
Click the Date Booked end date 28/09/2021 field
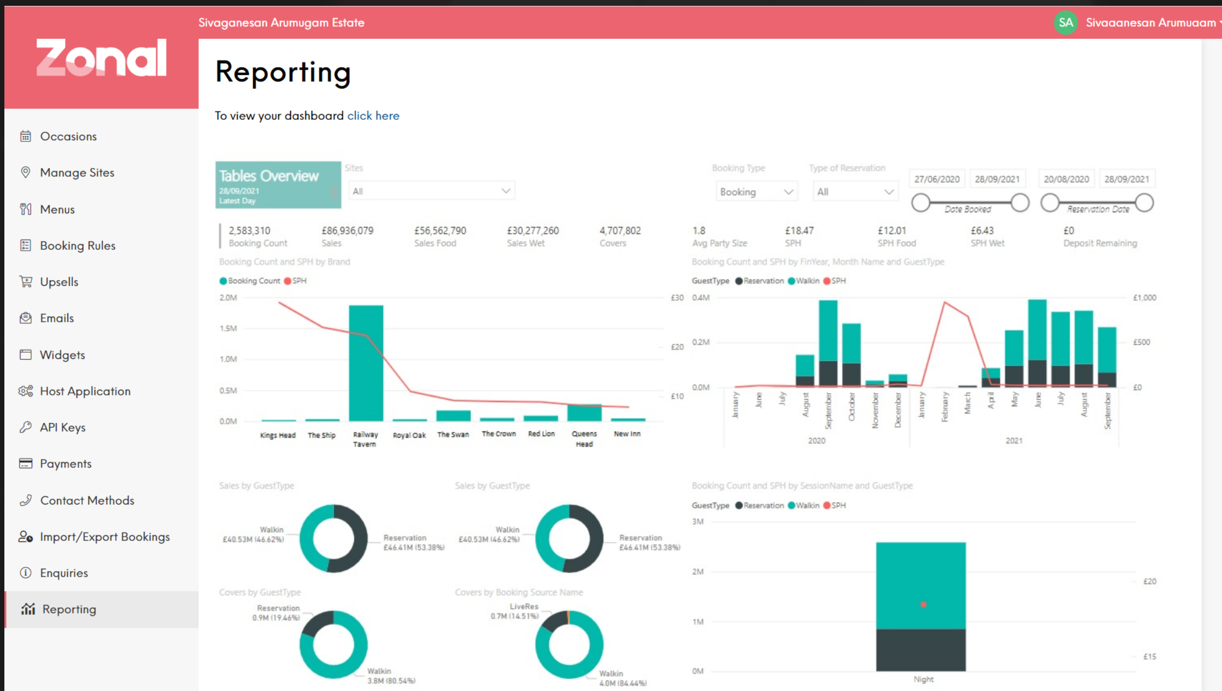pos(997,179)
